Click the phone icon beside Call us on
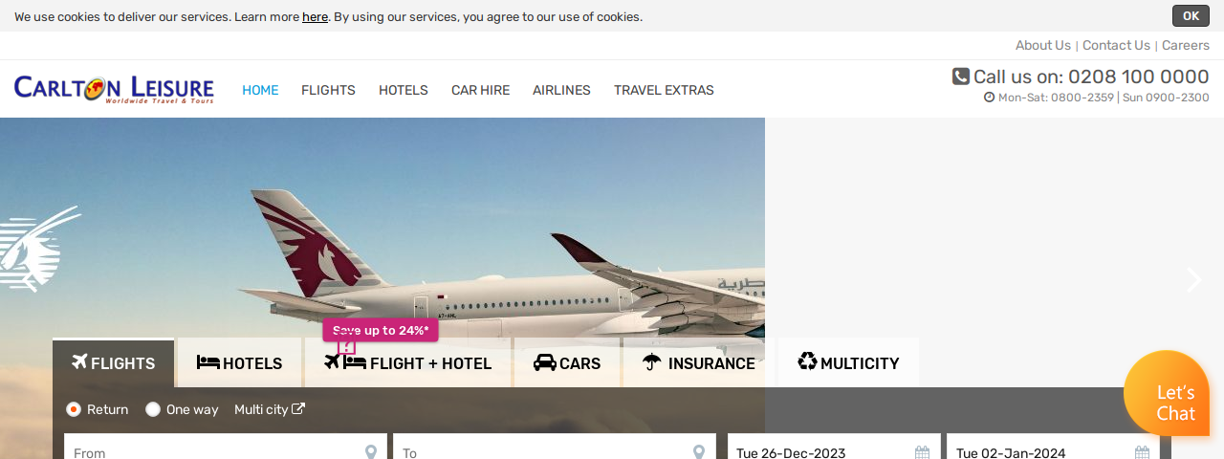 pyautogui.click(x=961, y=76)
